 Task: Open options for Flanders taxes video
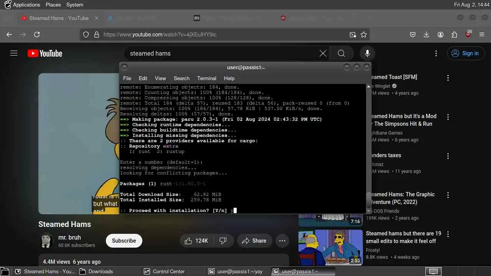448,156
